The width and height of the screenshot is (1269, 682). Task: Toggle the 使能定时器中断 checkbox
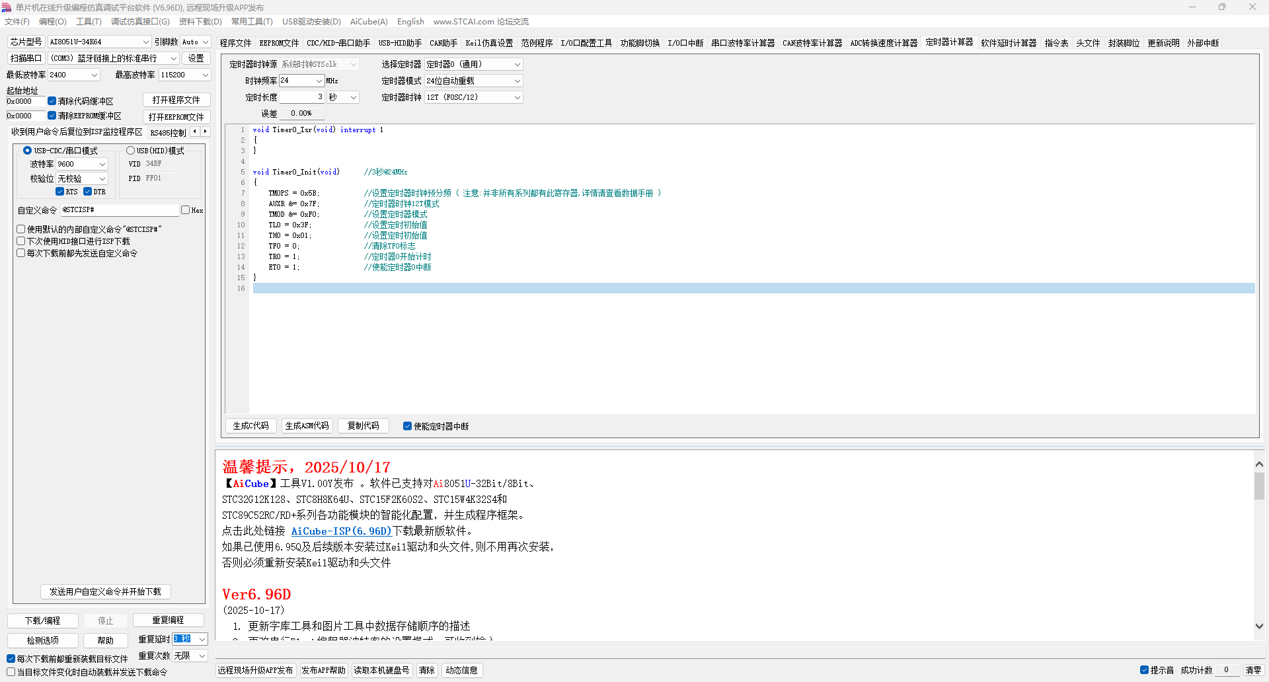tap(407, 426)
